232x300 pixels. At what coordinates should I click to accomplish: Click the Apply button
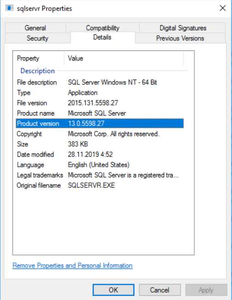point(206,290)
